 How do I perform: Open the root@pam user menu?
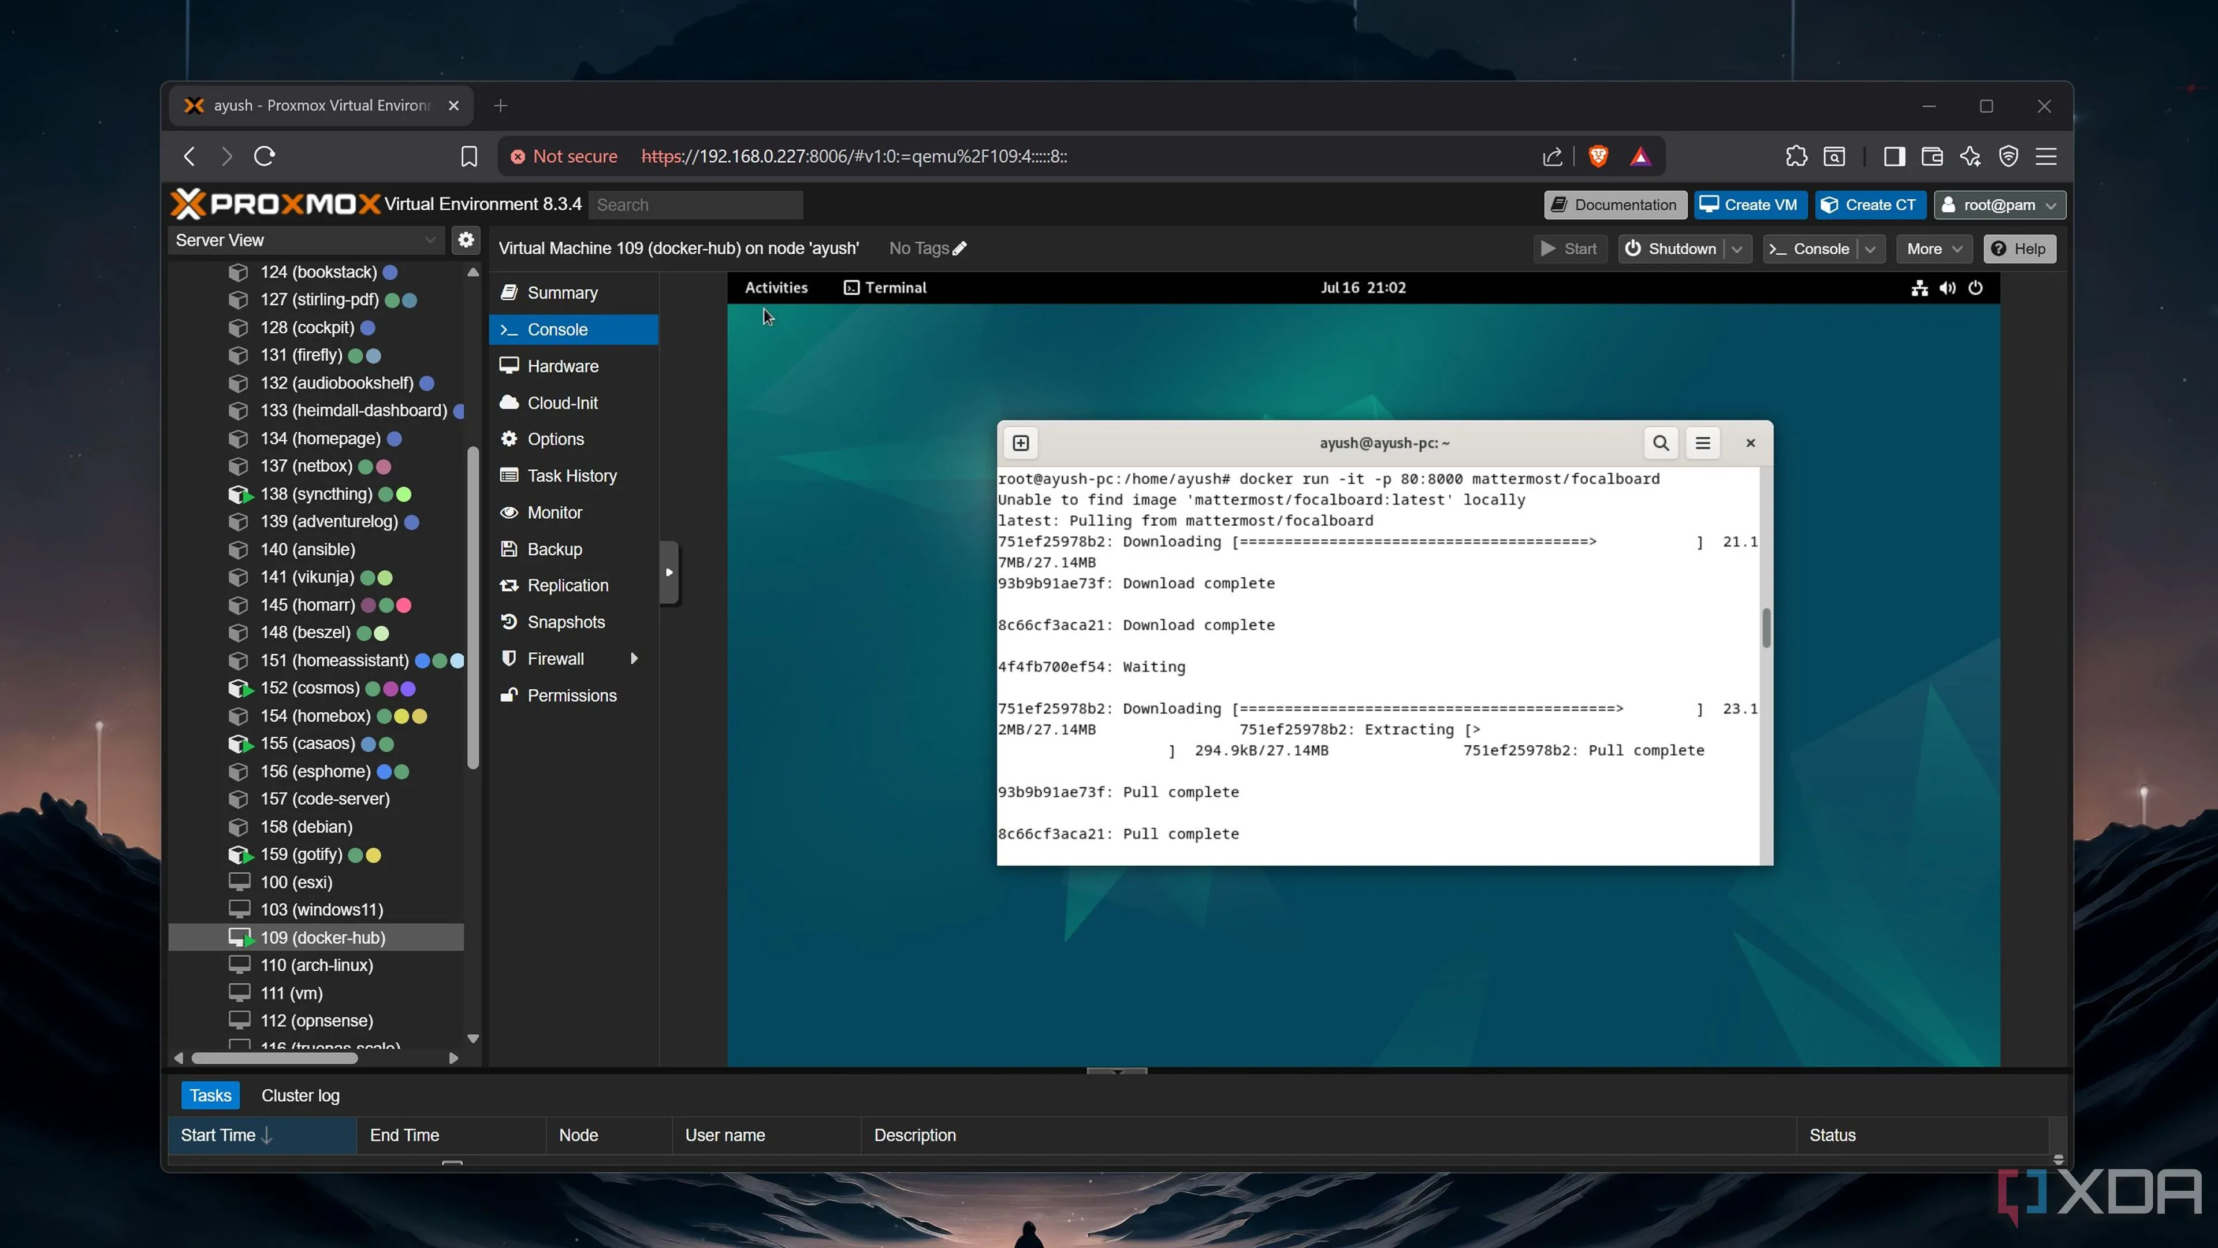click(x=1999, y=205)
